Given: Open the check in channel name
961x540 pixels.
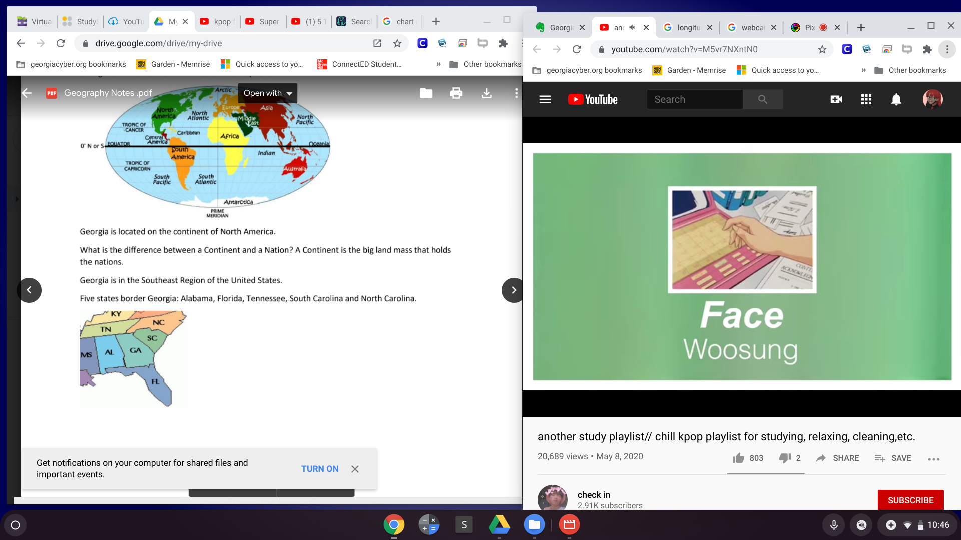Looking at the screenshot, I should pyautogui.click(x=594, y=494).
